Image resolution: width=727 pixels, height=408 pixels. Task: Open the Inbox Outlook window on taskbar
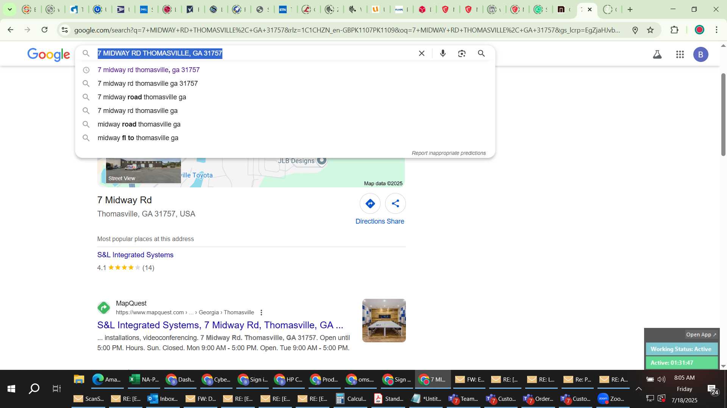pyautogui.click(x=163, y=399)
